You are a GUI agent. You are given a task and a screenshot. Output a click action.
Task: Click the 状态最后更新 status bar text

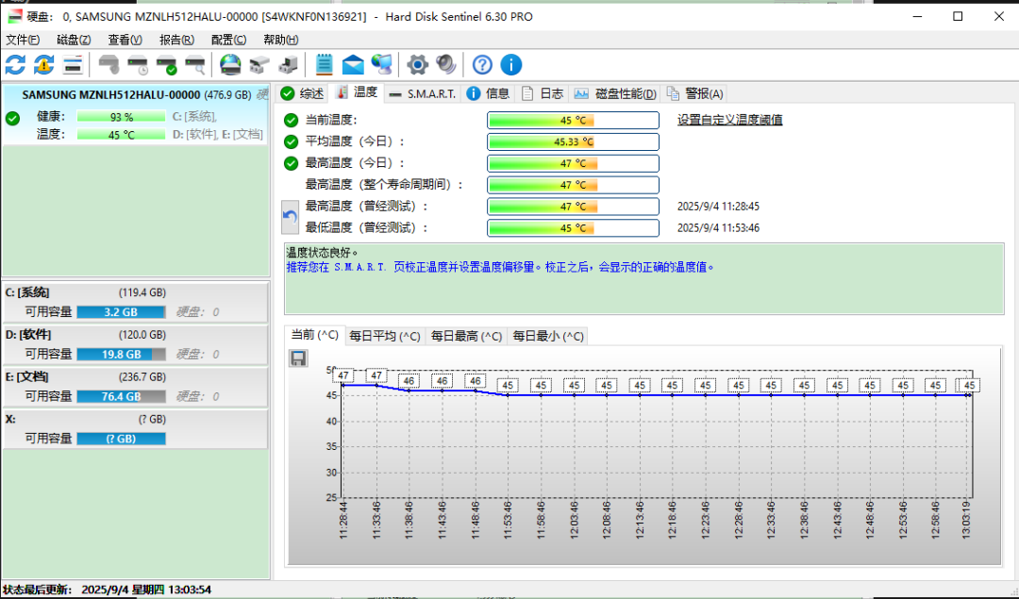coord(107,590)
